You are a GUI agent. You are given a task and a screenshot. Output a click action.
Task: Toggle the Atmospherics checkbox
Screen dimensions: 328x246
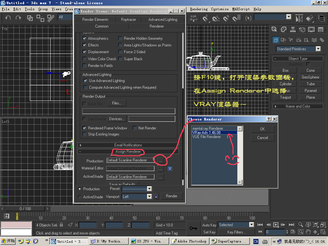point(84,38)
